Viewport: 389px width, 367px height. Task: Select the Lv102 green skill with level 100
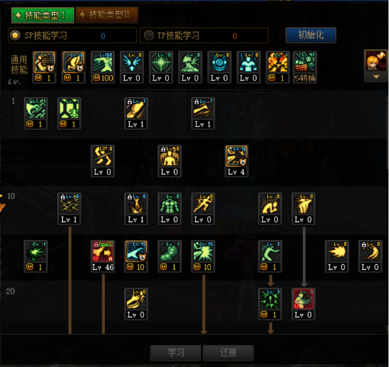(x=103, y=62)
